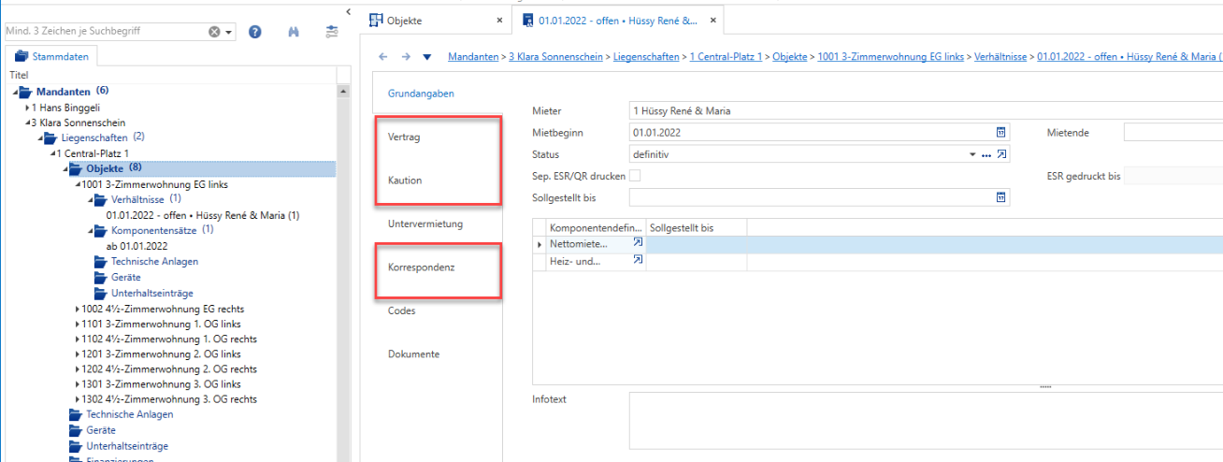Open the Sollgestellt bis calendar picker icon

[x=1000, y=196]
